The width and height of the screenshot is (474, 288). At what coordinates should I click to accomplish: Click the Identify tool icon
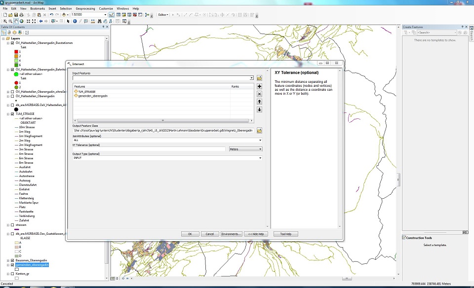coord(75,21)
